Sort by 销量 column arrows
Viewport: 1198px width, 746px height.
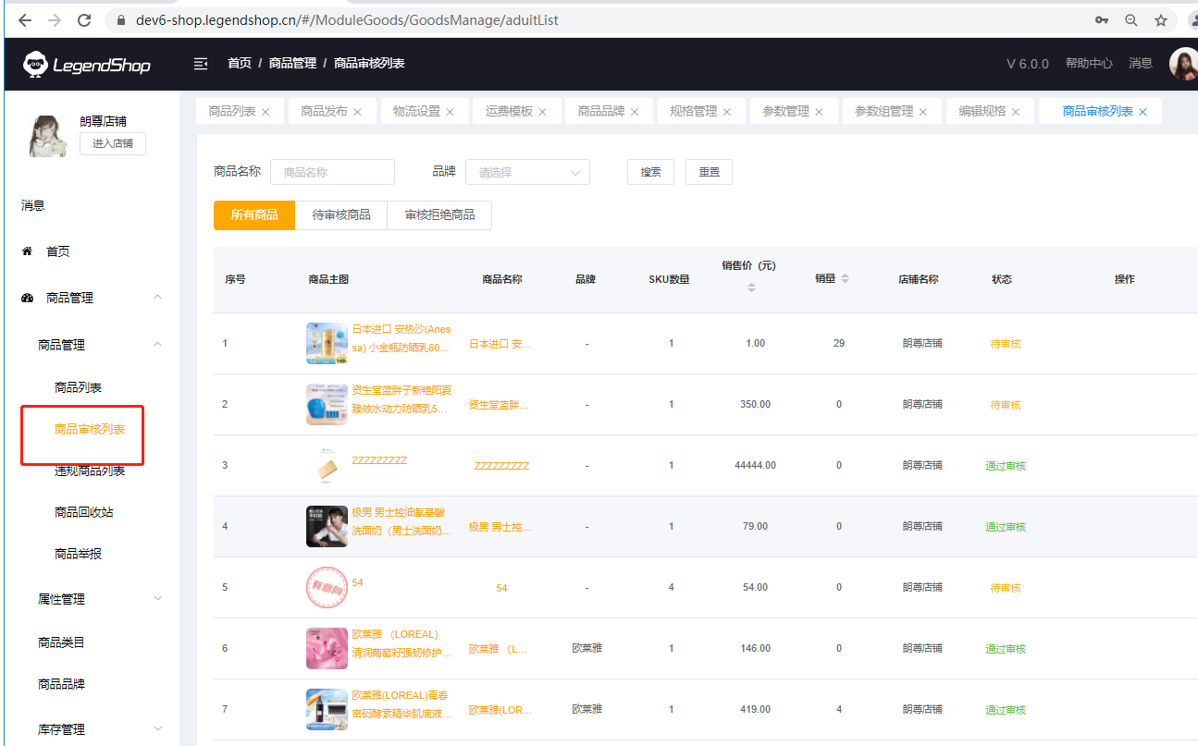pyautogui.click(x=845, y=279)
